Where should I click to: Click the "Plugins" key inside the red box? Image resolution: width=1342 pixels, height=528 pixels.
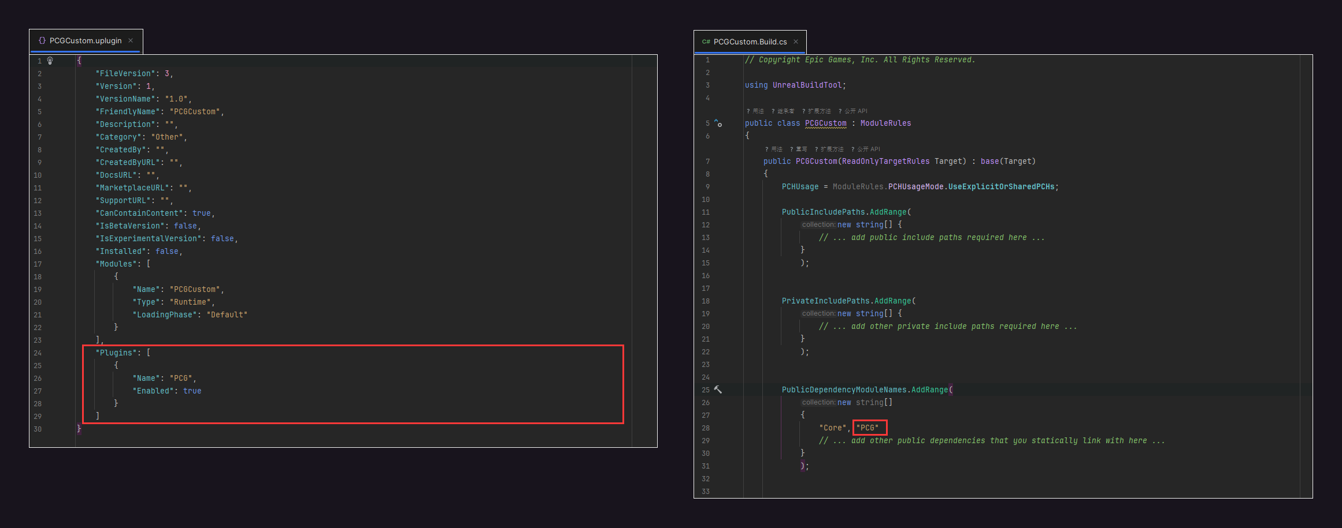[x=115, y=352]
